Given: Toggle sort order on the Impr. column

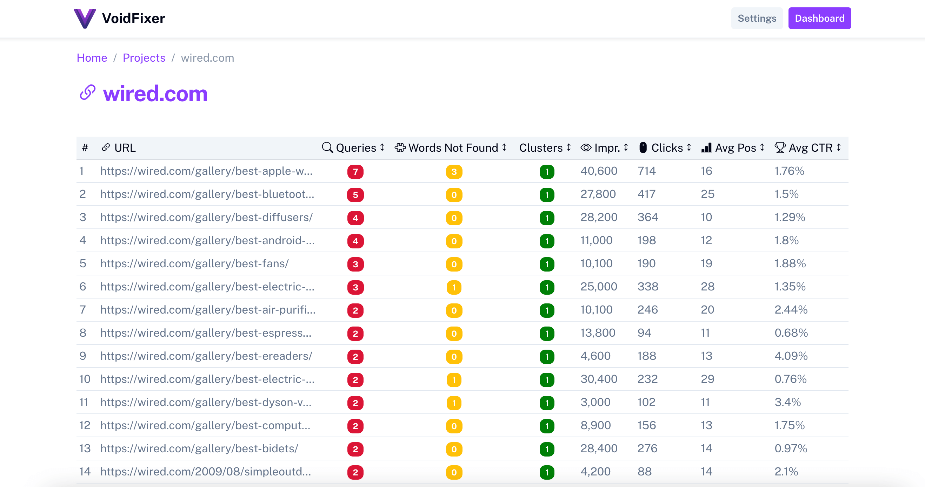Looking at the screenshot, I should tap(626, 148).
